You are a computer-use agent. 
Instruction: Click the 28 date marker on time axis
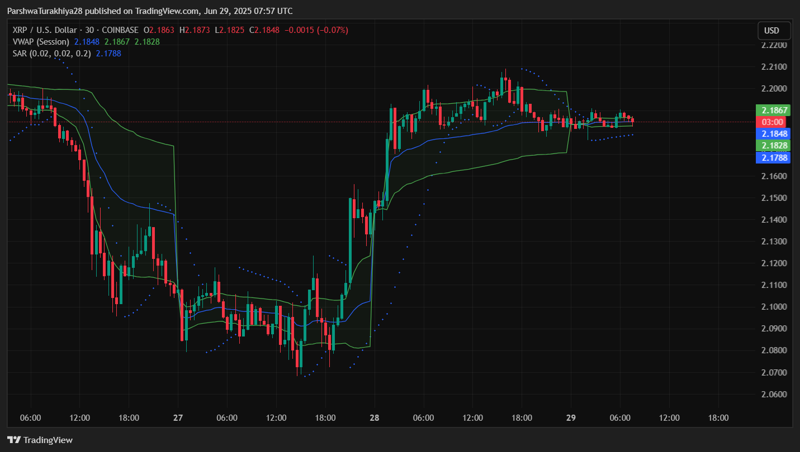coord(374,417)
